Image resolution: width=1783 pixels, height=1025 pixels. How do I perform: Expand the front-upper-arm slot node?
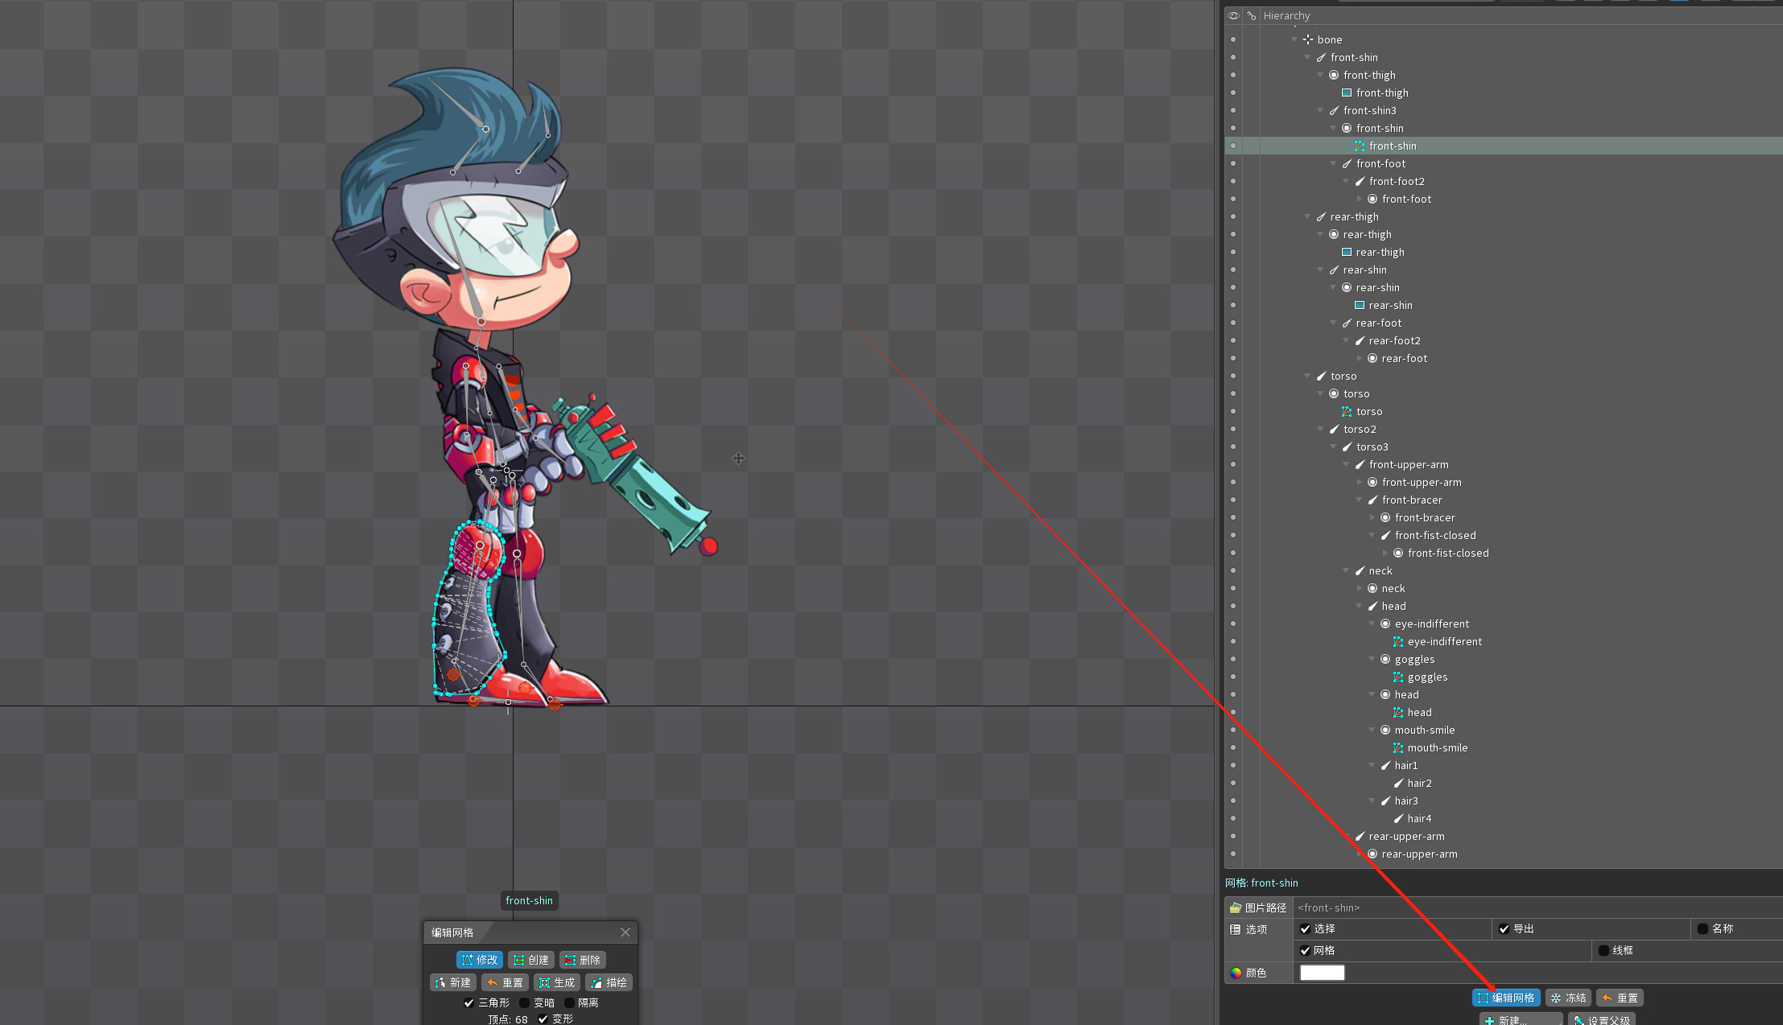[1360, 482]
